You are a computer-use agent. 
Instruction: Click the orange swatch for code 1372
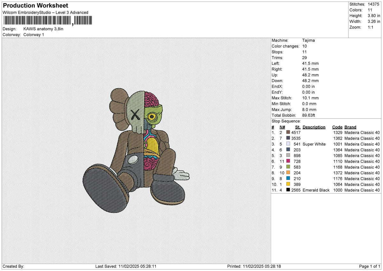pyautogui.click(x=288, y=173)
